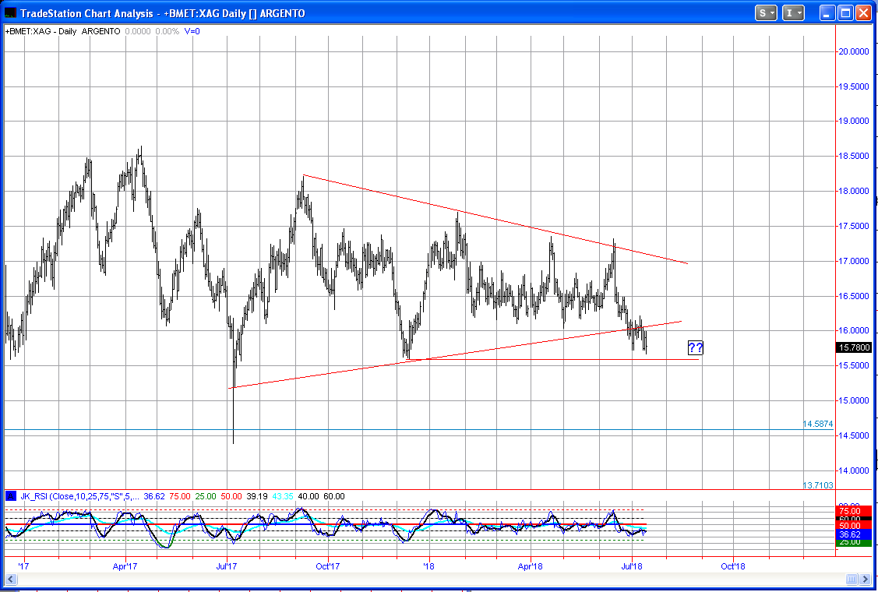Image resolution: width=878 pixels, height=592 pixels.
Task: Click the 18.5000 price axis label
Action: (854, 157)
